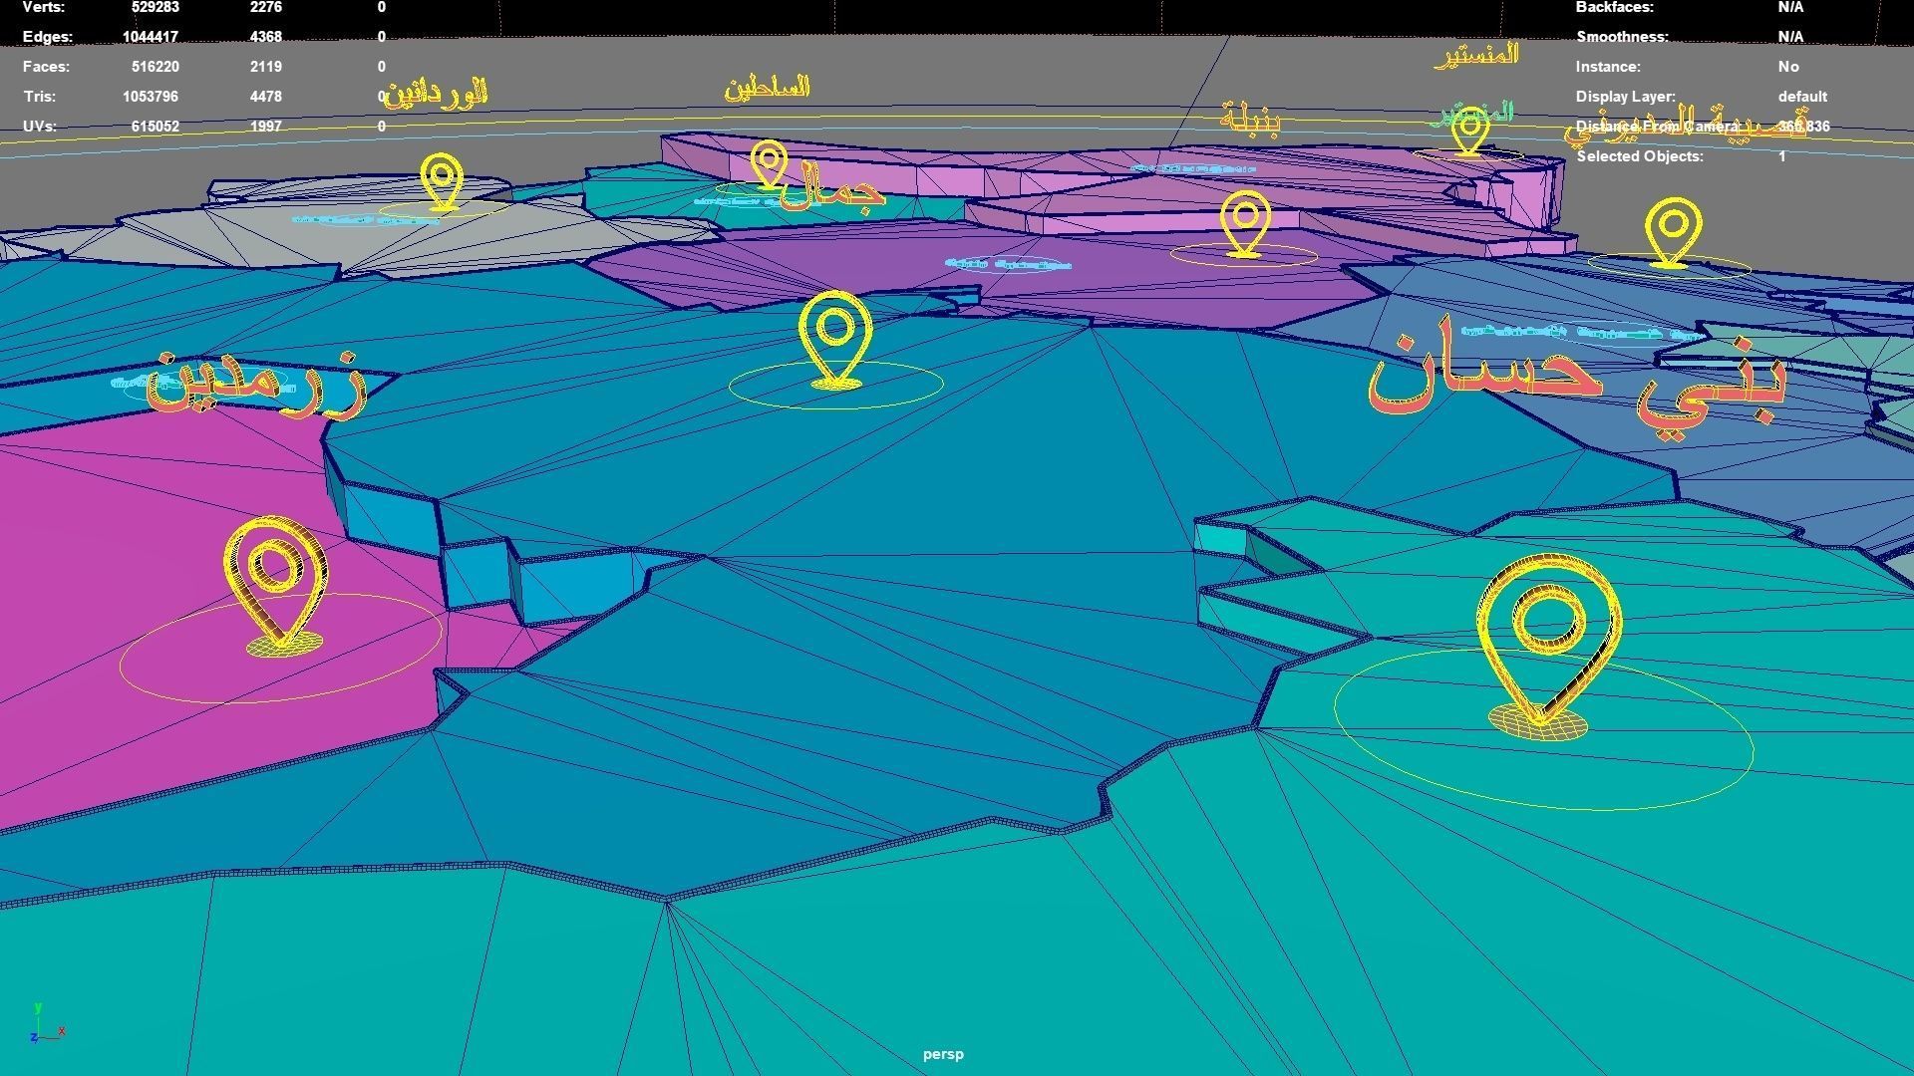The height and width of the screenshot is (1076, 1914).
Task: Click the selected UVs value 1997
Action: (x=266, y=127)
